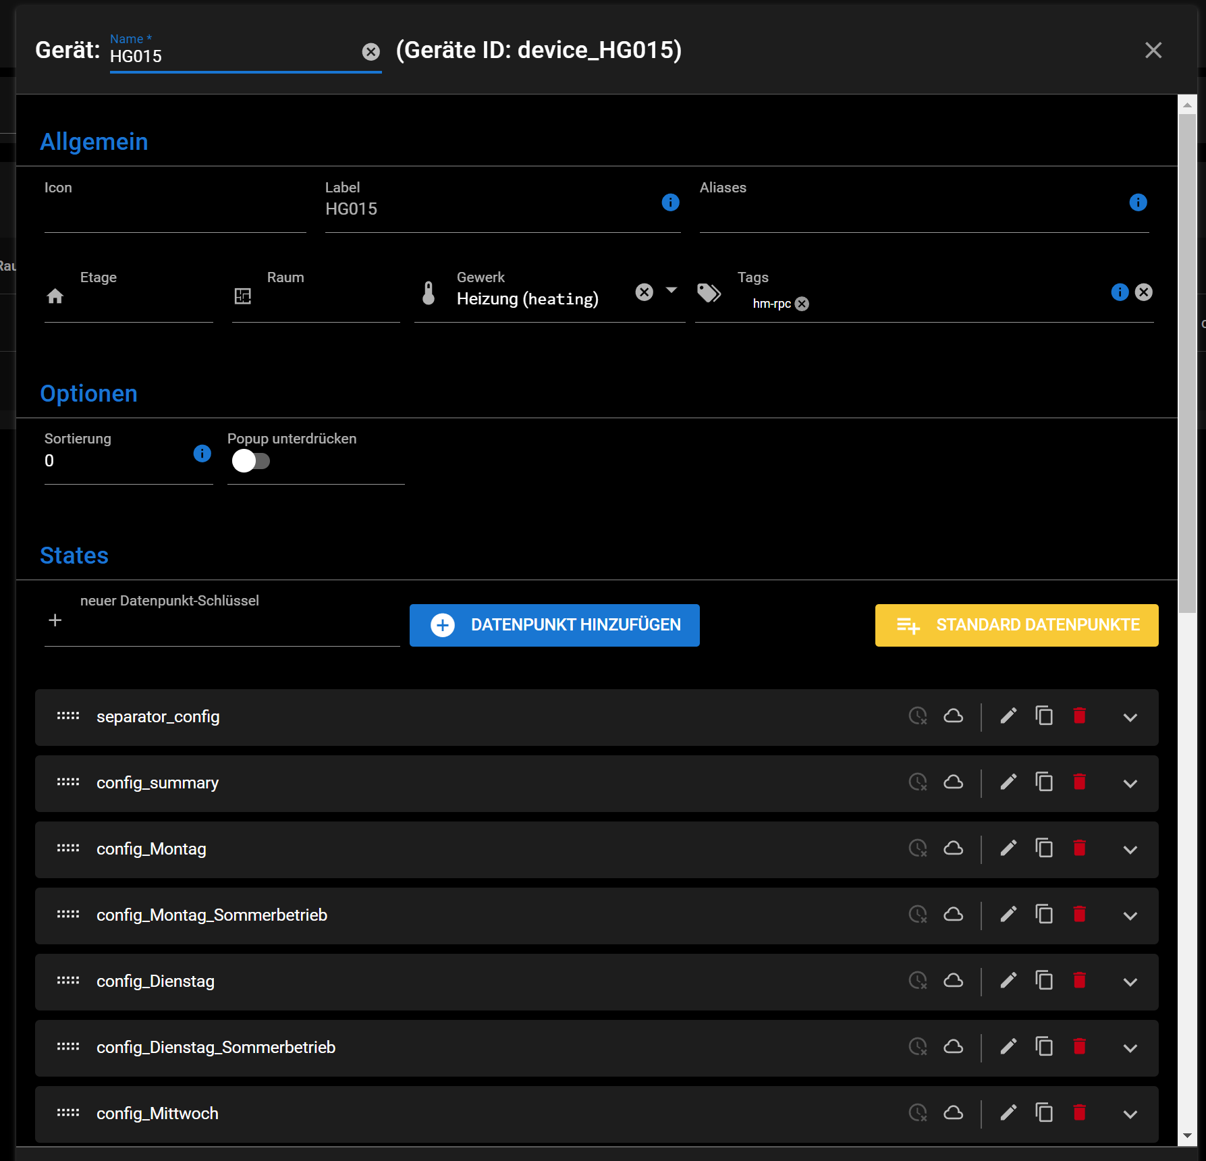Show info for the Label field
This screenshot has width=1206, height=1161.
pos(670,202)
